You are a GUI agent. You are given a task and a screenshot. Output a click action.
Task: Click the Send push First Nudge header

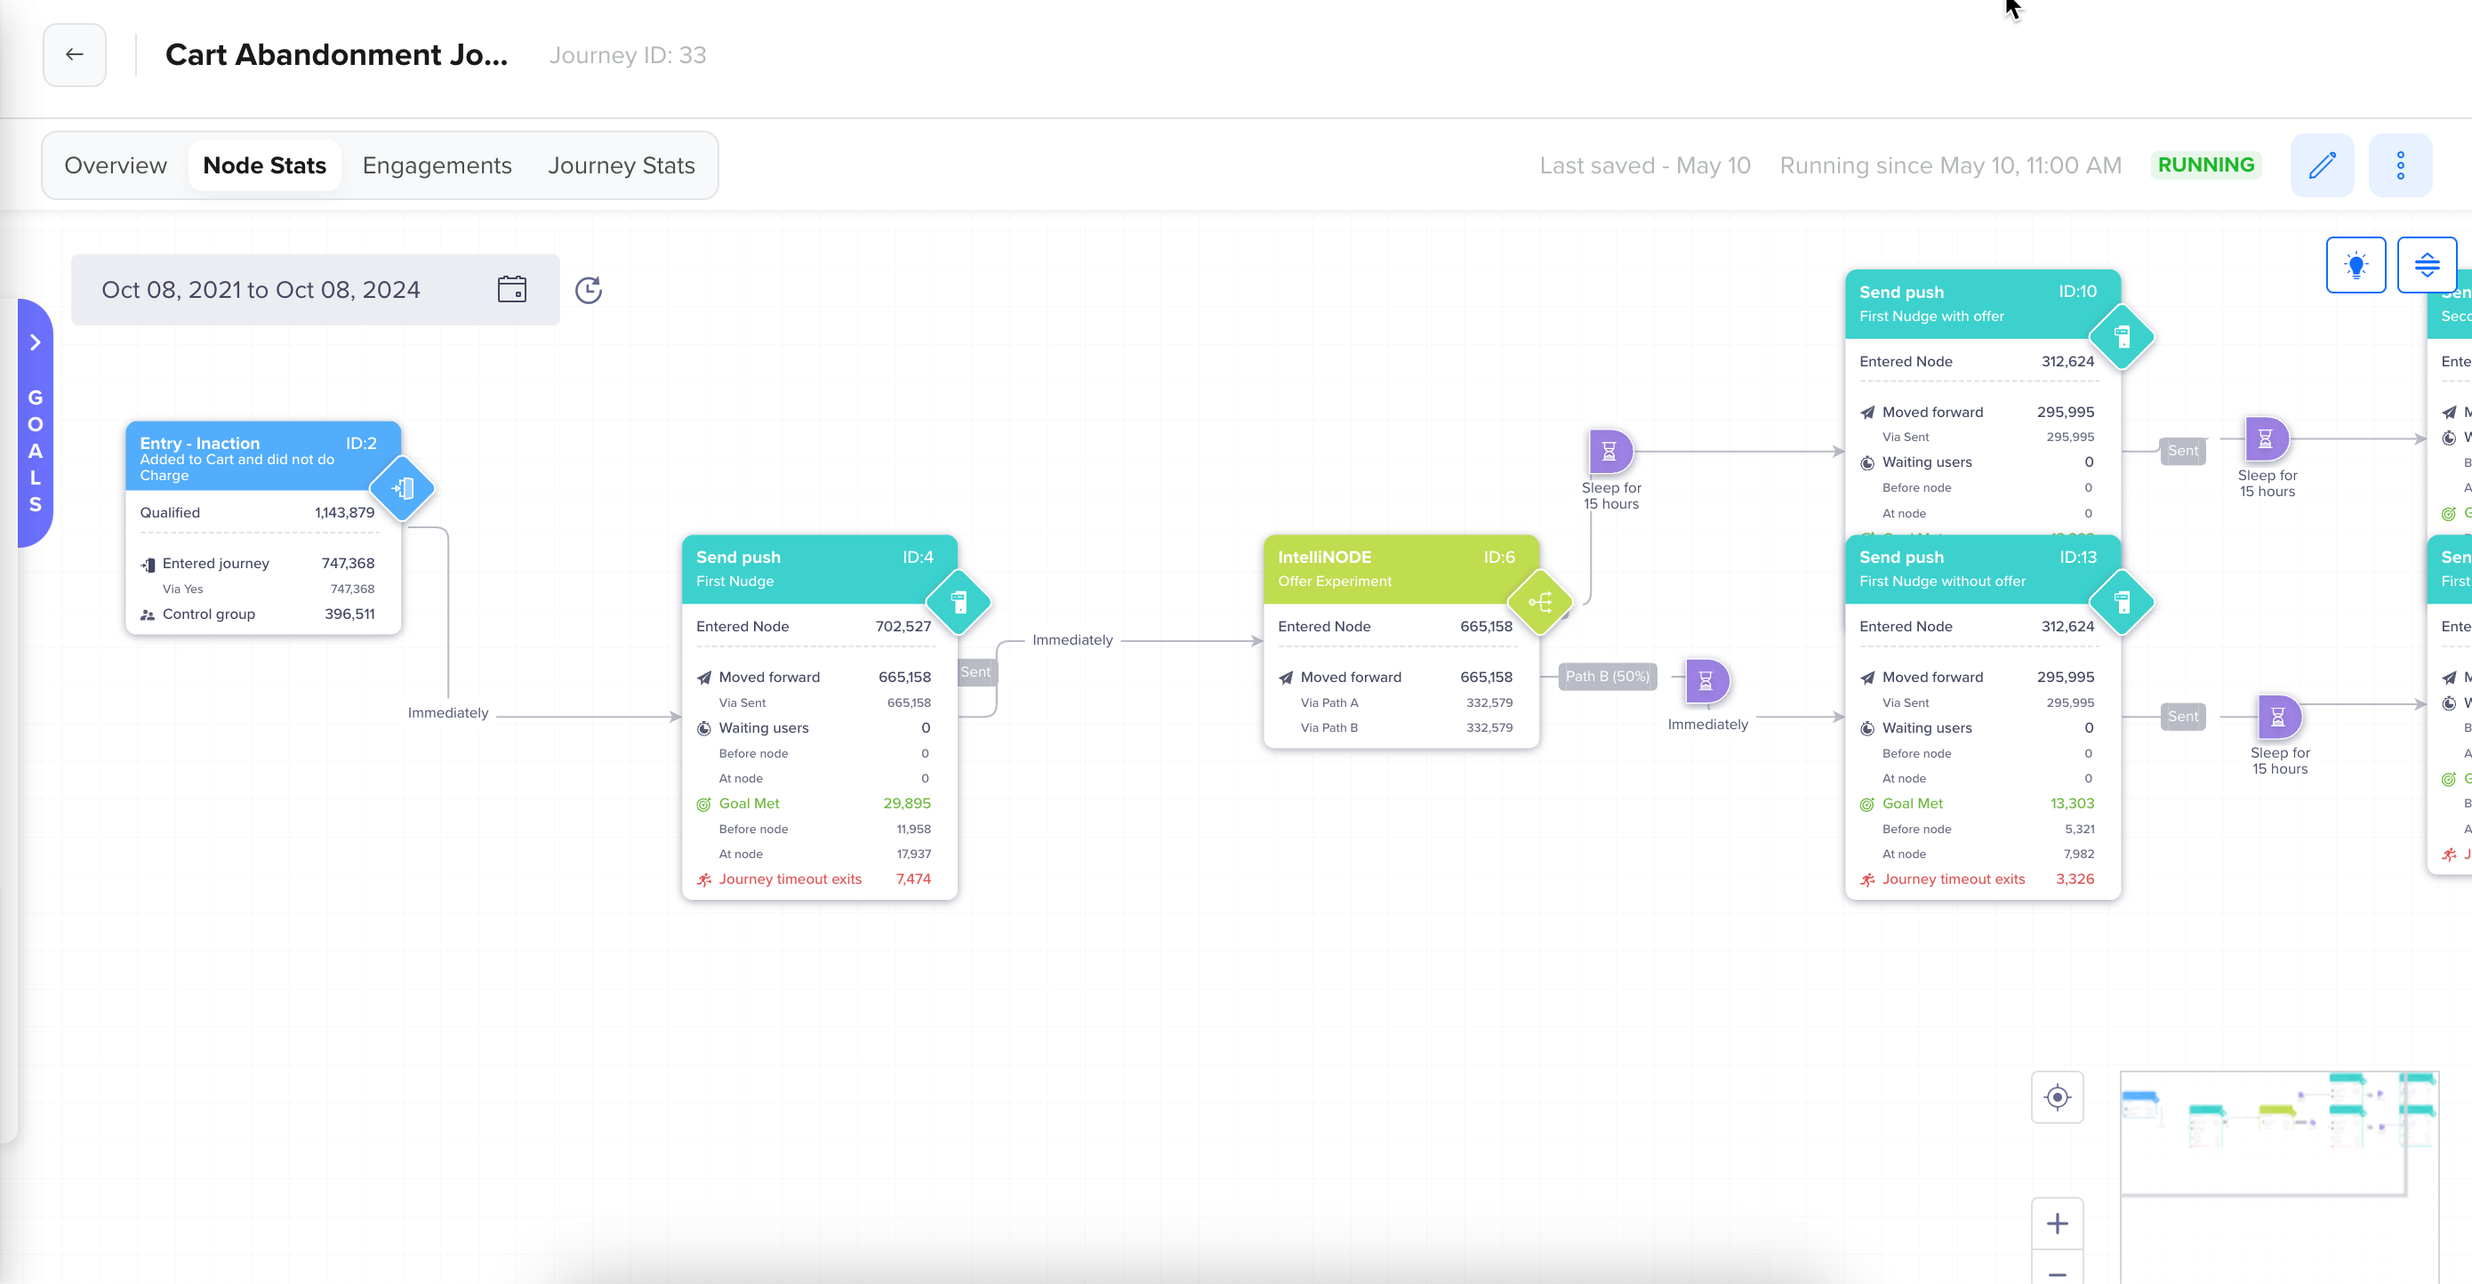820,569
